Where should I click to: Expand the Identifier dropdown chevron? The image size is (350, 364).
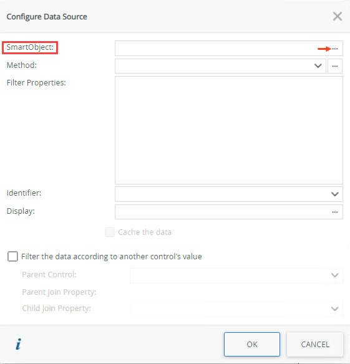pos(334,194)
